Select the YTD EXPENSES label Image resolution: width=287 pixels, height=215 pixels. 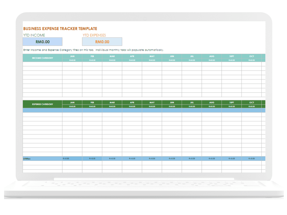[94, 35]
